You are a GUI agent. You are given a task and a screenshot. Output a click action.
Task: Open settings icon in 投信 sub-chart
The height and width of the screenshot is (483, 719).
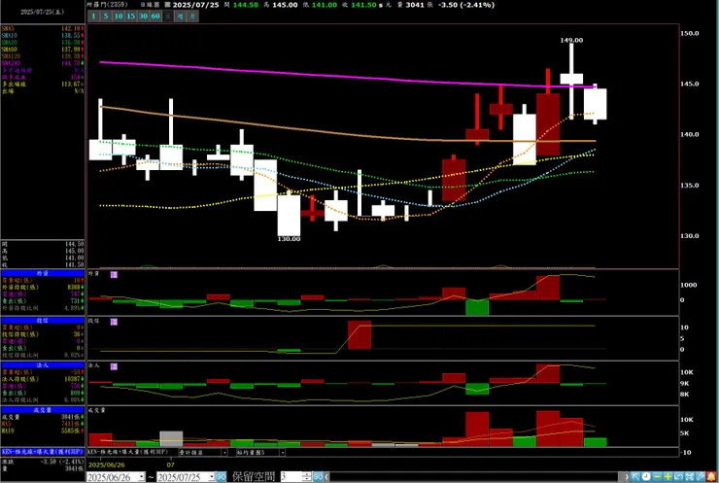coord(114,322)
